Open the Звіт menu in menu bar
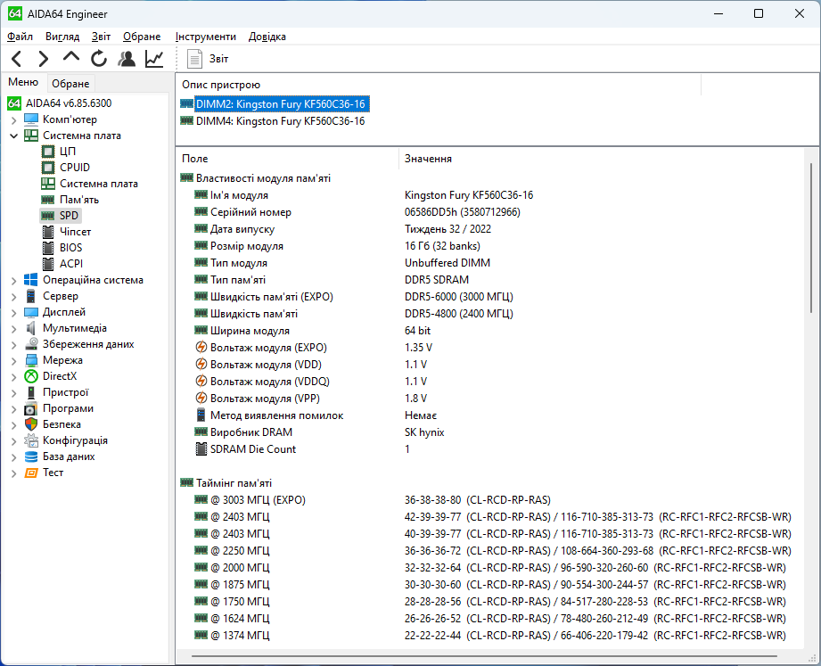The image size is (821, 666). [101, 37]
